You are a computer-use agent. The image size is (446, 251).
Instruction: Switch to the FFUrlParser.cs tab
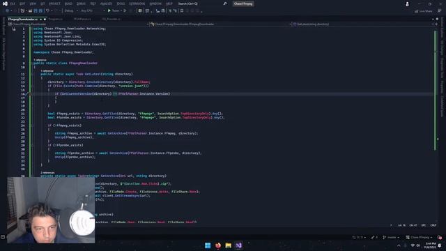coord(82,19)
